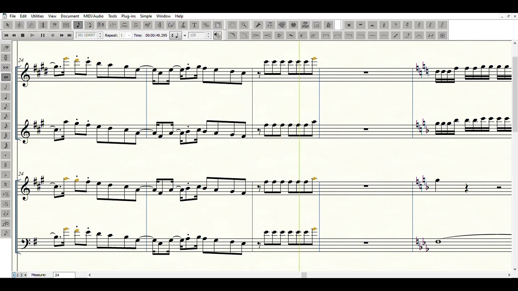Image resolution: width=518 pixels, height=291 pixels.
Task: Select the Page Layout tool
Action: tap(218, 25)
